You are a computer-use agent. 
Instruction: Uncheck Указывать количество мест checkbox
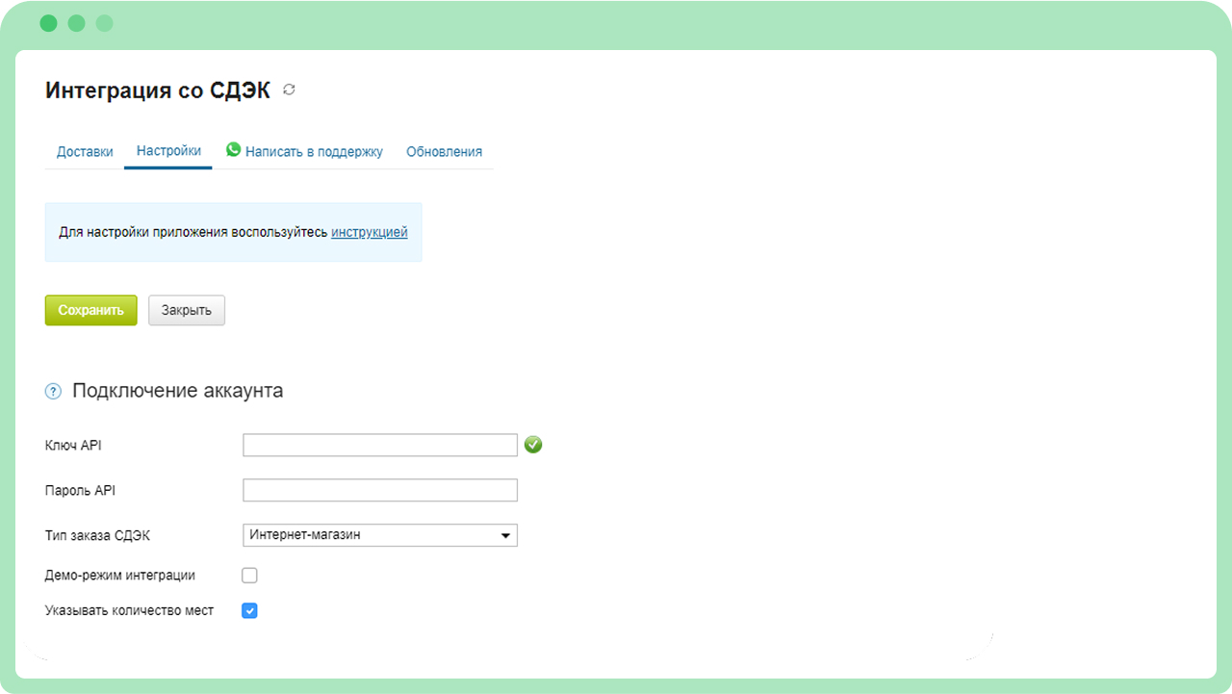pyautogui.click(x=249, y=610)
